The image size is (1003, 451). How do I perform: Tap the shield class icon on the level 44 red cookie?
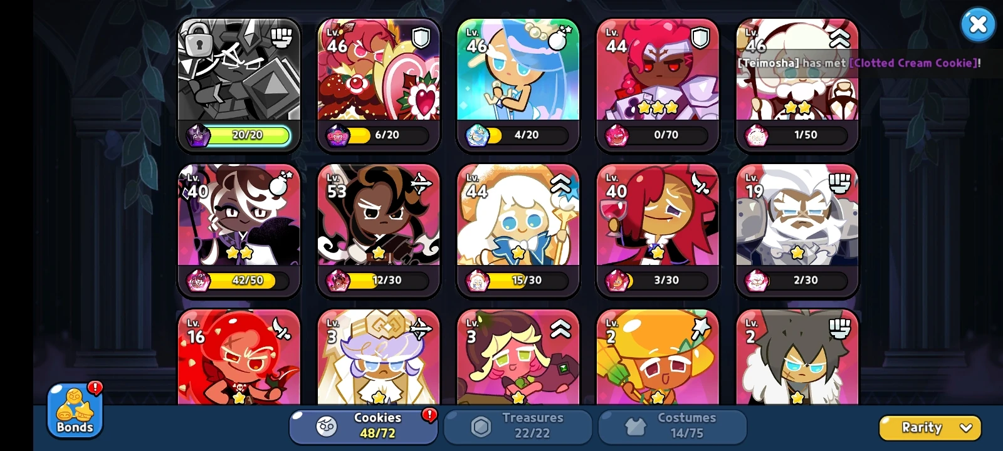[700, 38]
